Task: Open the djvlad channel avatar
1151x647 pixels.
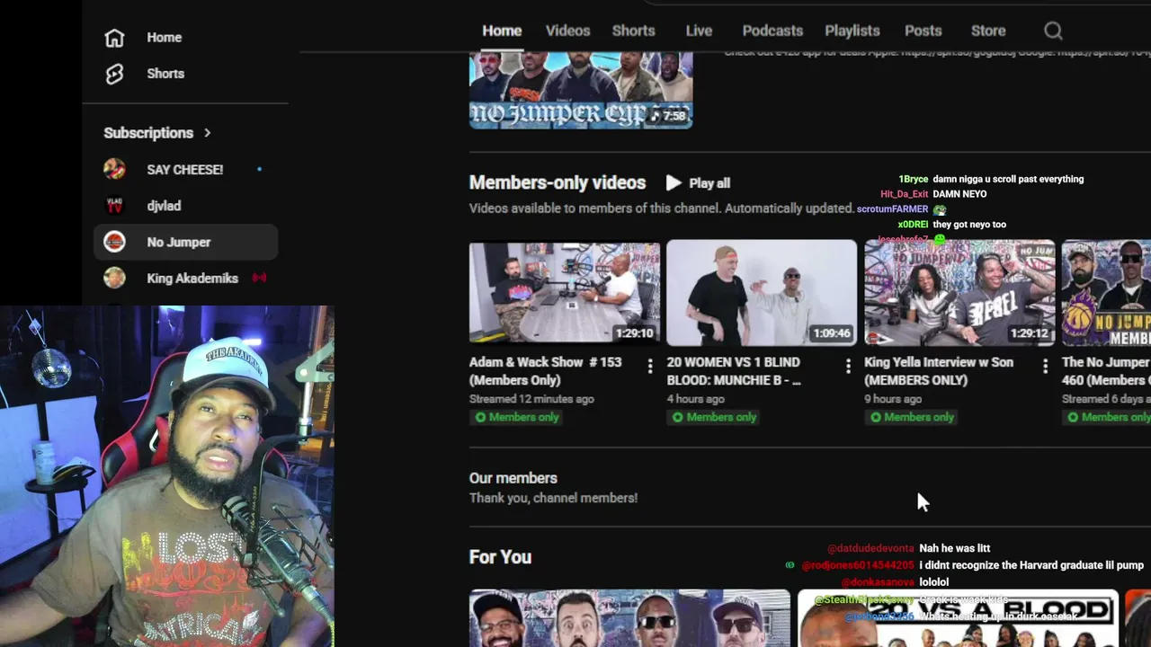Action: point(114,206)
